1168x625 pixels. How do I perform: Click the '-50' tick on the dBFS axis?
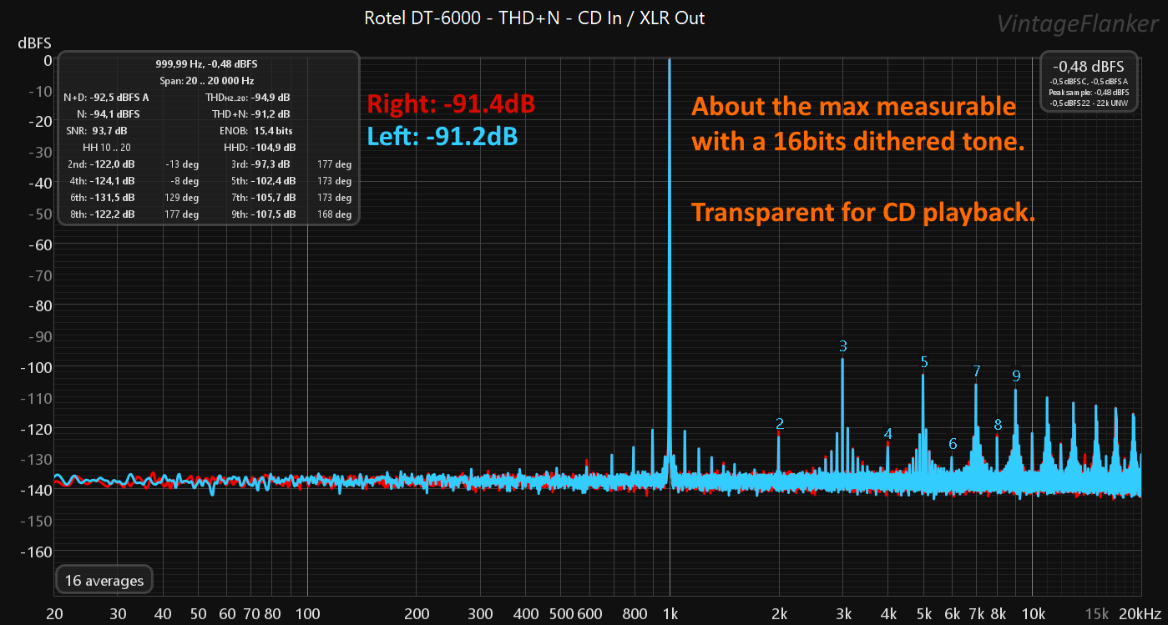pyautogui.click(x=39, y=214)
